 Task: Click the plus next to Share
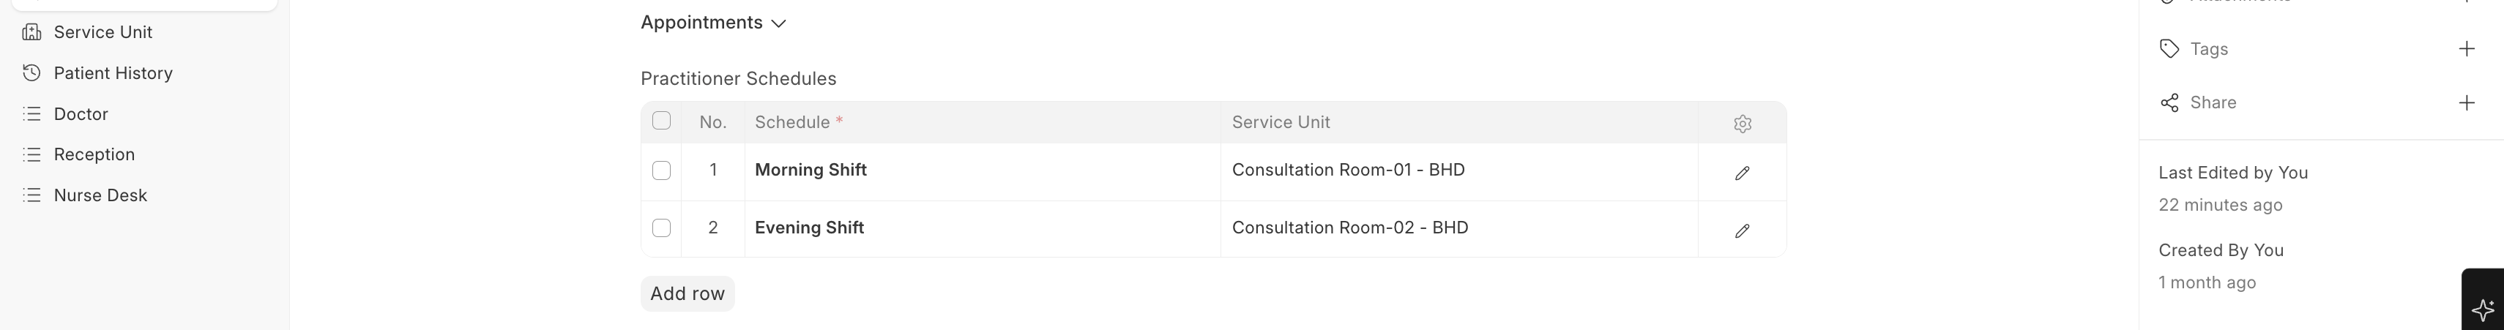pos(2466,103)
